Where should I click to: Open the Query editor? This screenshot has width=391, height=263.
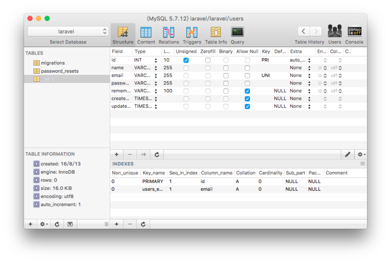[237, 35]
